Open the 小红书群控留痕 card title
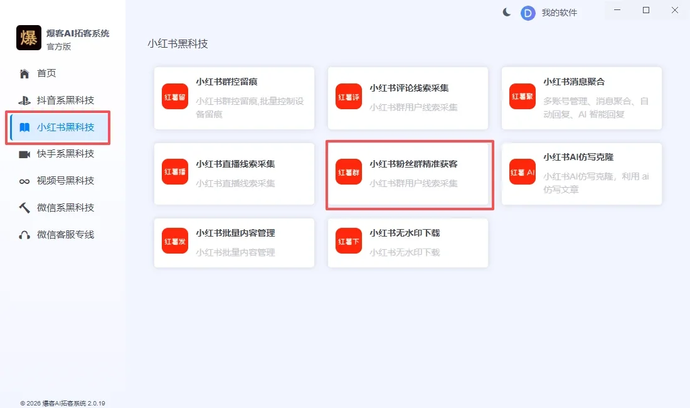 click(226, 82)
